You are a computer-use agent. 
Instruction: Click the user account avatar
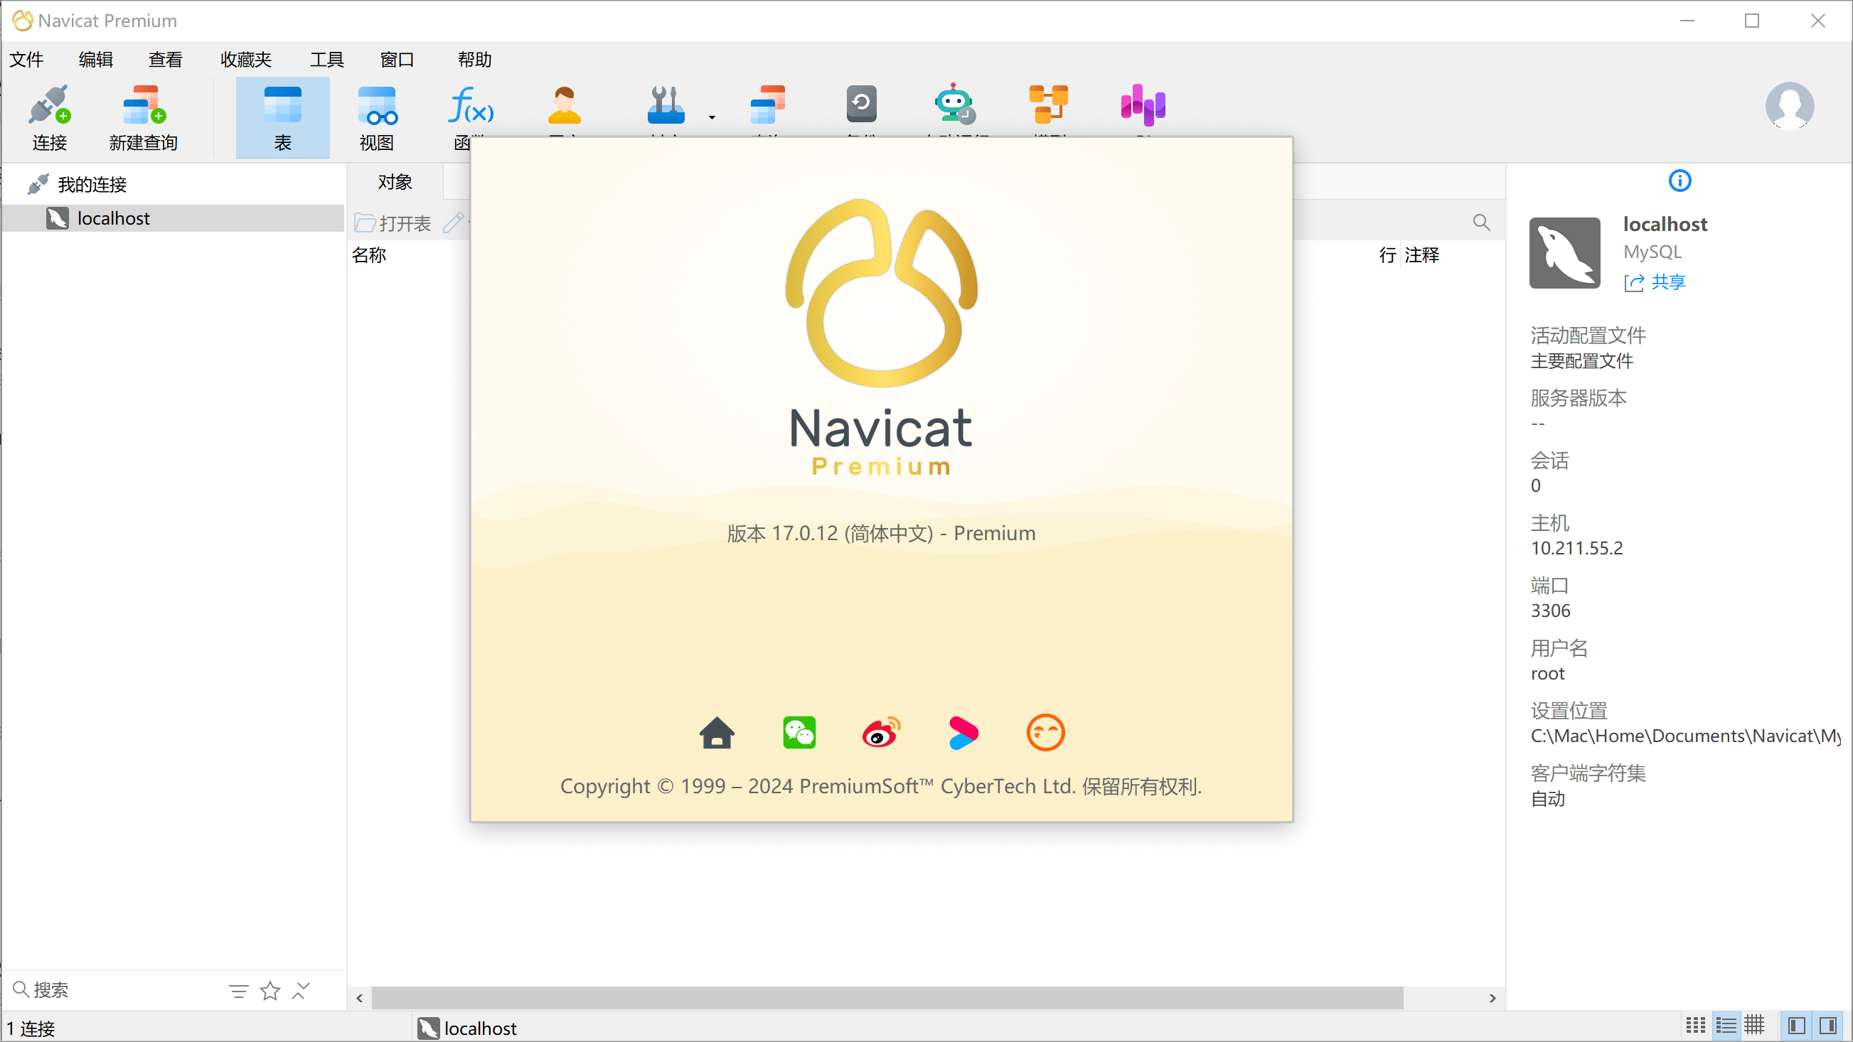coord(1789,106)
